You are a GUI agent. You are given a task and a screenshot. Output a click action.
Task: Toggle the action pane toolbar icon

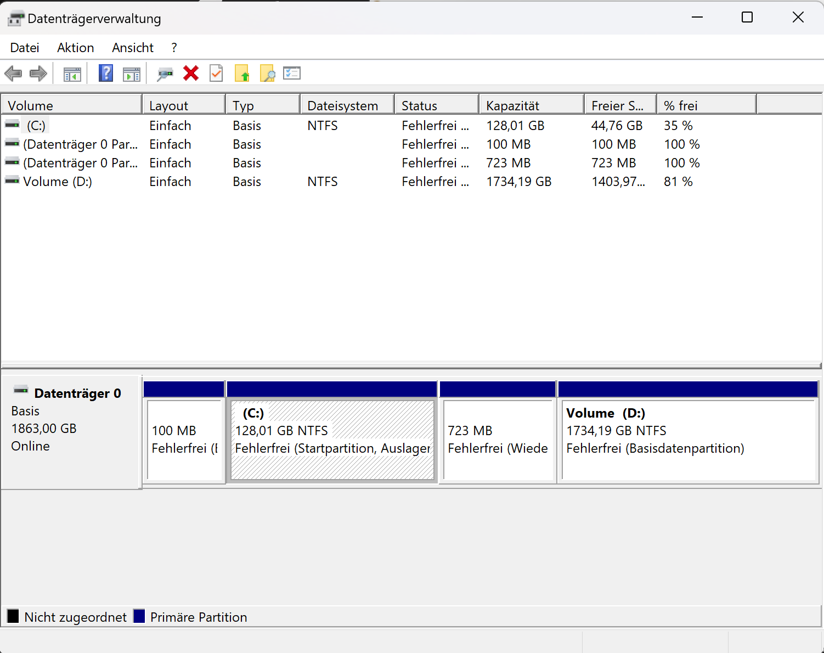click(132, 74)
